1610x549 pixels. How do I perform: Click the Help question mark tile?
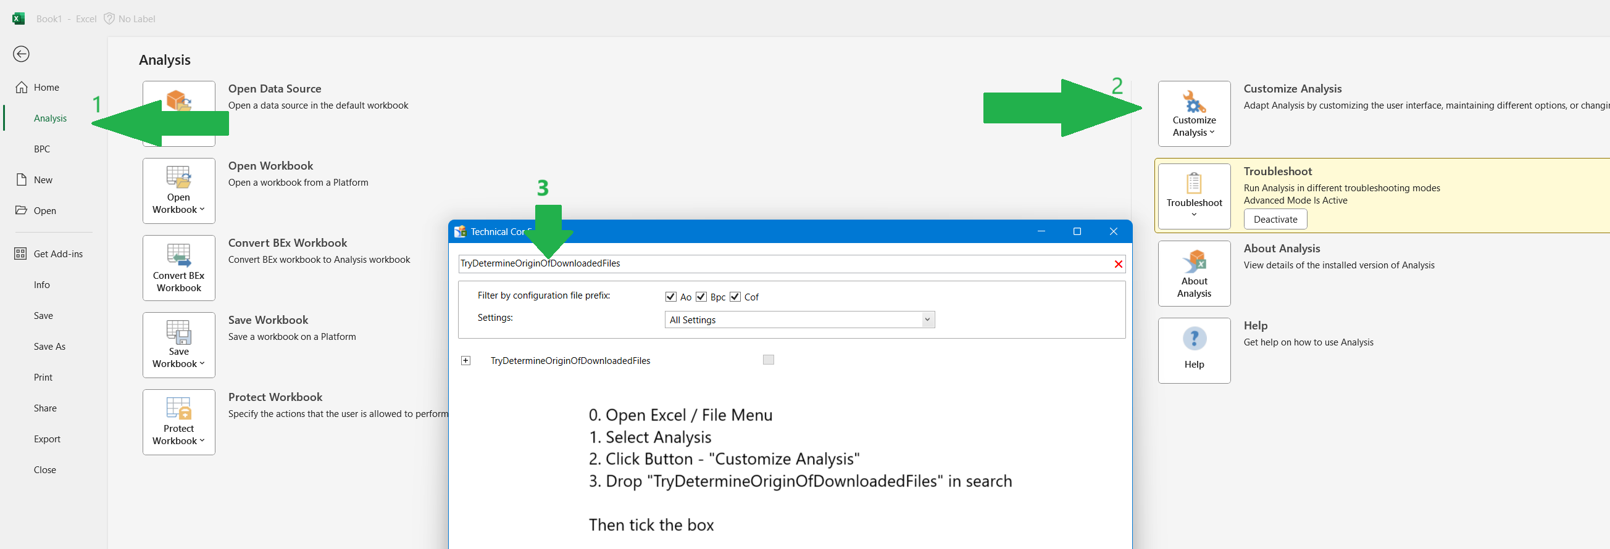click(x=1195, y=350)
